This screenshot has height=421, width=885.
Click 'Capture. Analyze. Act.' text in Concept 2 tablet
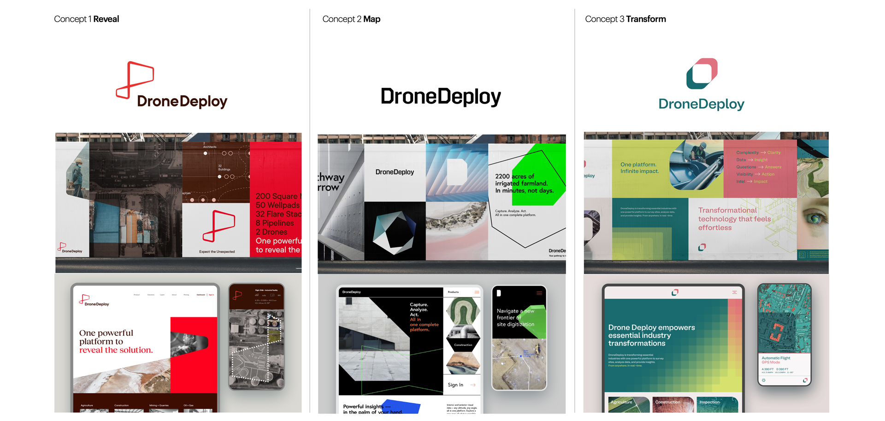click(419, 310)
